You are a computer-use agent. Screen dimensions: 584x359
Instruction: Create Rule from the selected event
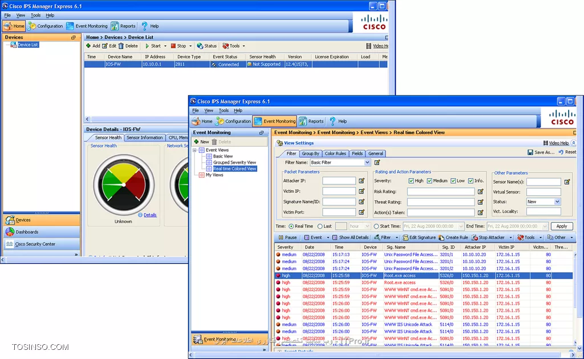453,237
